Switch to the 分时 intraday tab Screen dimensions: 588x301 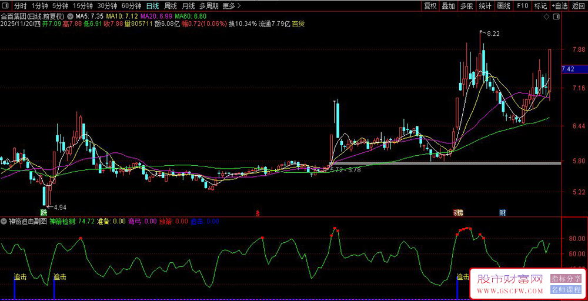pos(21,6)
